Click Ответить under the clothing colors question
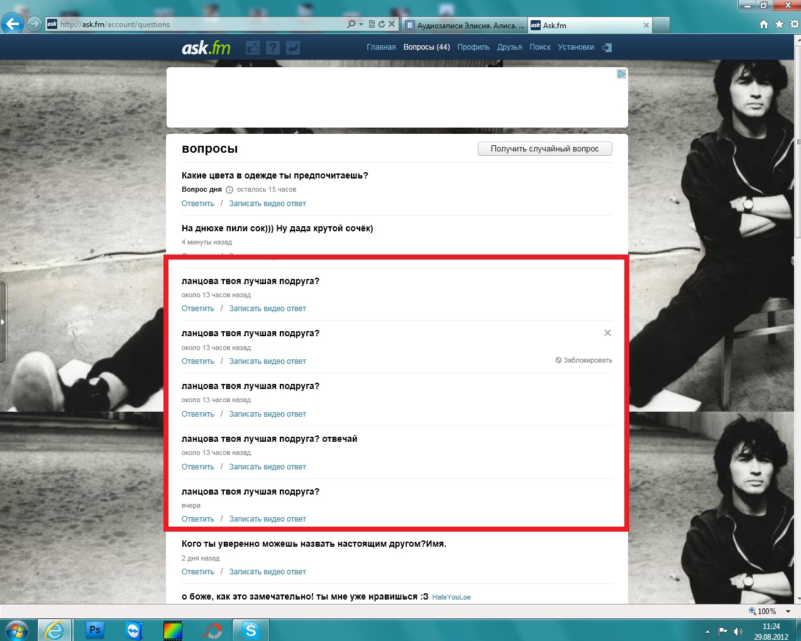This screenshot has width=801, height=641. click(x=197, y=204)
